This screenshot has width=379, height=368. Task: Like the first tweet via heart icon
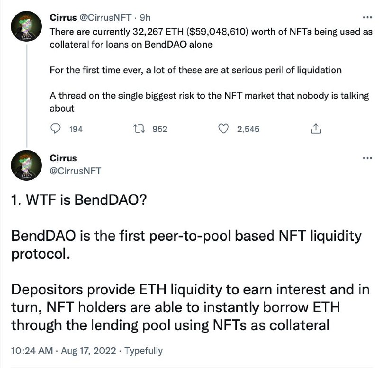click(x=223, y=129)
